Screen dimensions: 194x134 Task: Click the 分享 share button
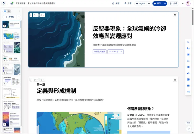click(x=128, y=3)
